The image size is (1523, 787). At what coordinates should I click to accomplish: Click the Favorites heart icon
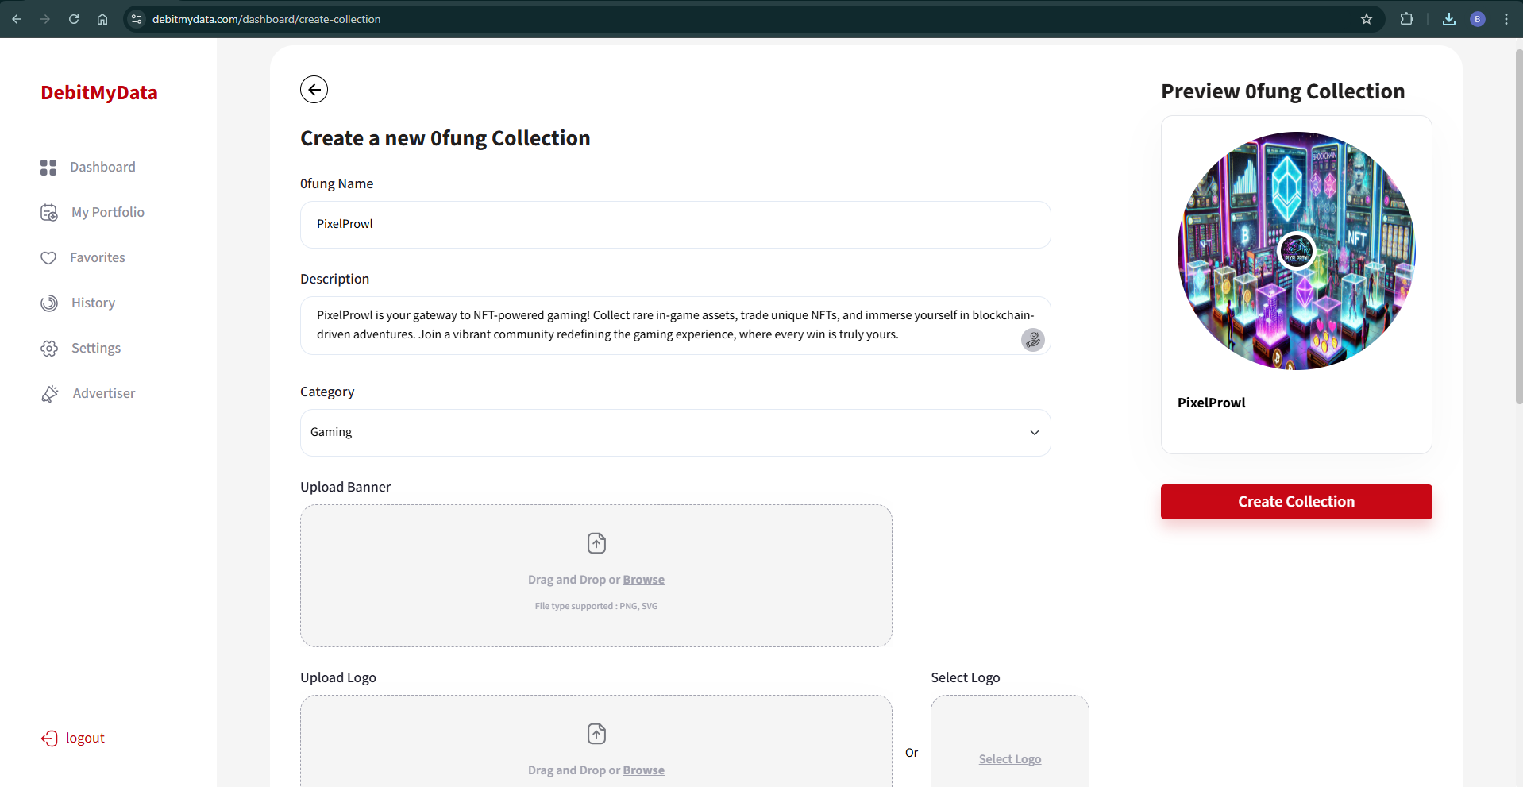(x=48, y=258)
